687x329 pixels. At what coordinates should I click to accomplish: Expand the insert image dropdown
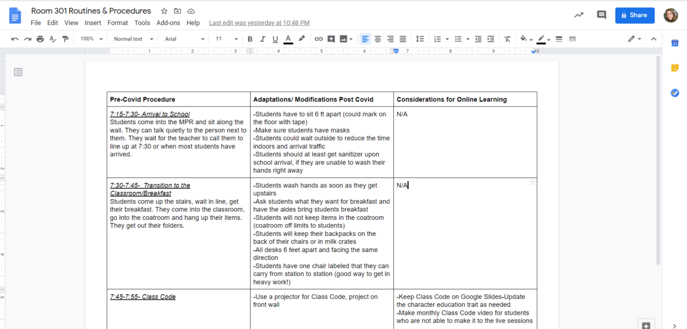pyautogui.click(x=351, y=39)
